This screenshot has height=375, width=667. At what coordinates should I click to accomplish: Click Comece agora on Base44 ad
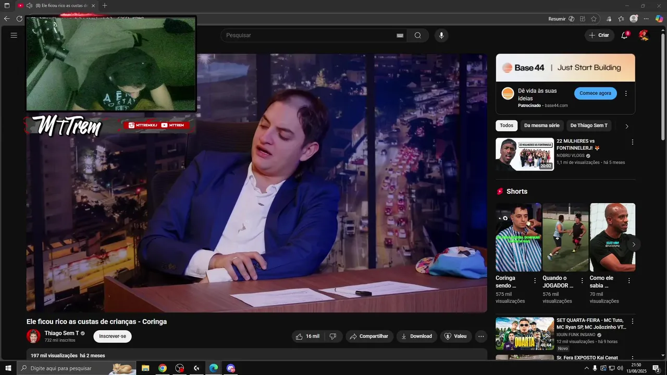coord(596,93)
